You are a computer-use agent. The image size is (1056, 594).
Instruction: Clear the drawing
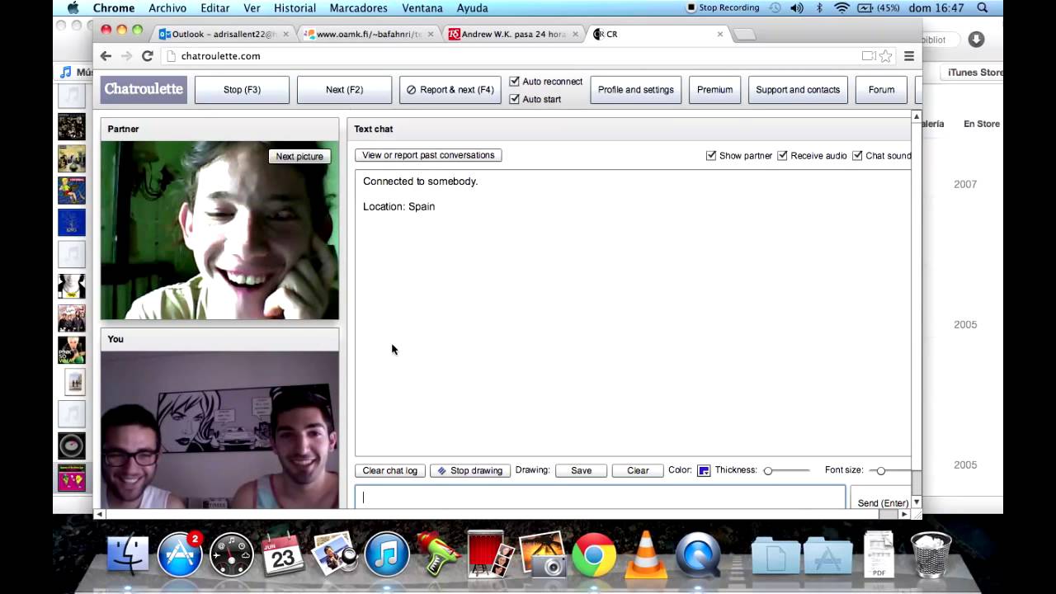coord(638,470)
